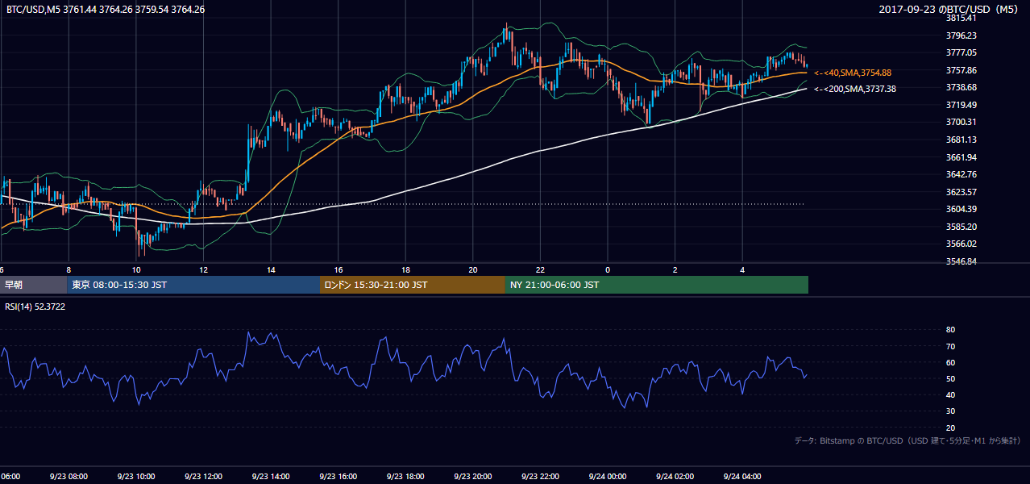Image resolution: width=1030 pixels, height=484 pixels.
Task: Click the bottom time label 9/23 14:00
Action: click(271, 477)
